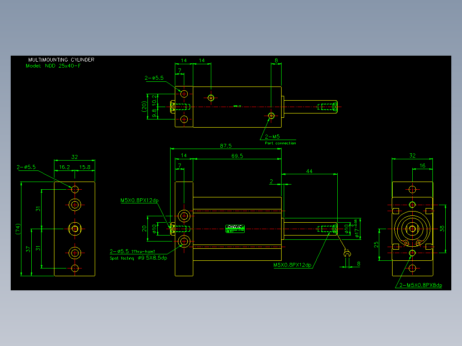Select the top port circle in top view

pyautogui.click(x=211, y=98)
